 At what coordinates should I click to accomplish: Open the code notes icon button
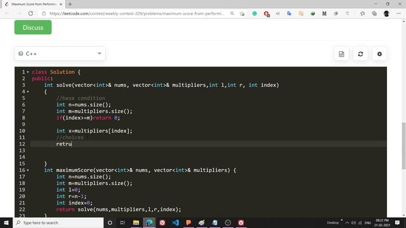(341, 54)
